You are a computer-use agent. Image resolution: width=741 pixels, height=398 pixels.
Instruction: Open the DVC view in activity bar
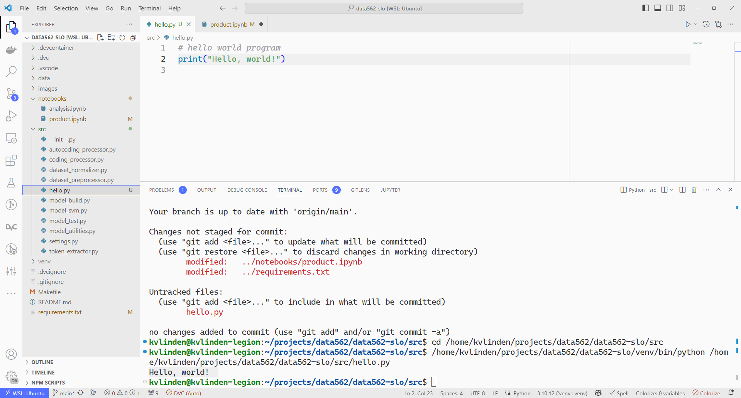[11, 227]
